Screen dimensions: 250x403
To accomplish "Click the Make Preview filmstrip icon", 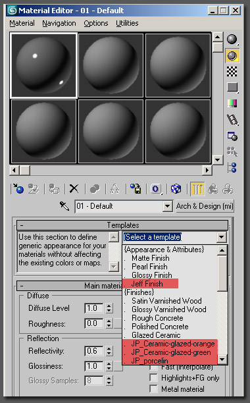I will tap(232, 119).
